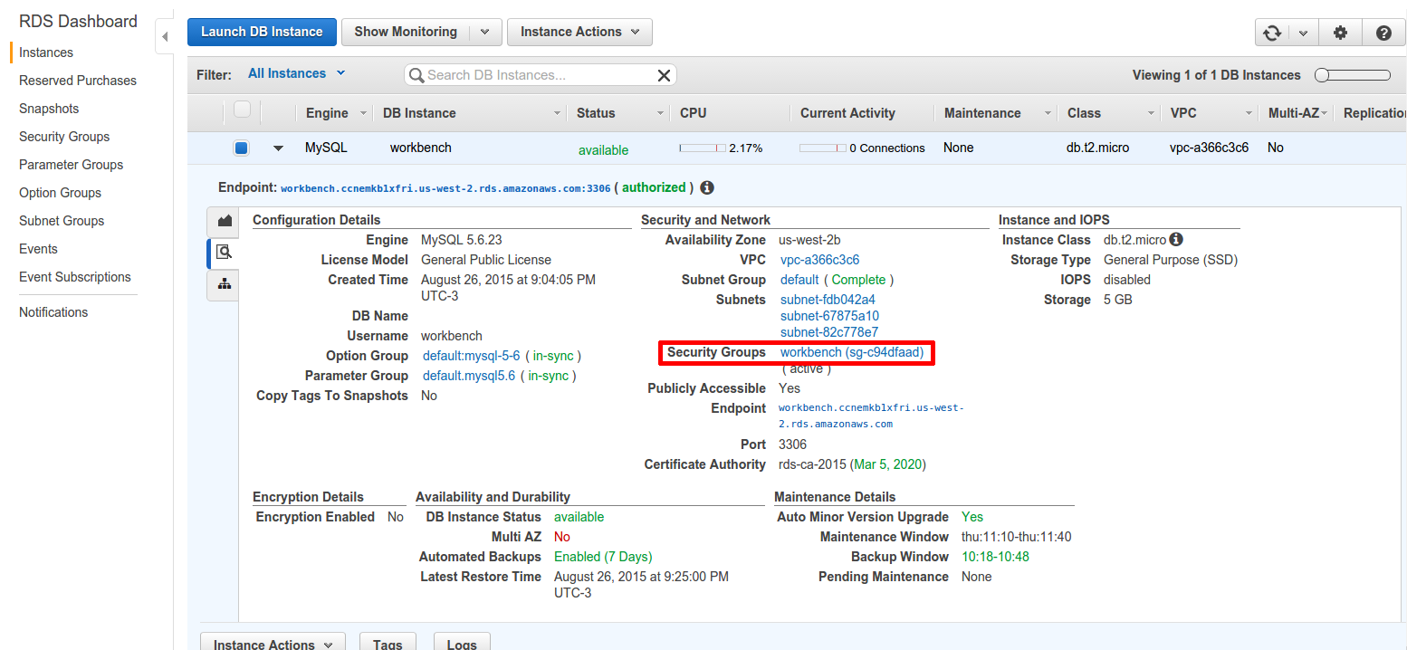Image resolution: width=1407 pixels, height=650 pixels.
Task: Open the vpc-a366c3c6 link in details
Action: pos(819,260)
